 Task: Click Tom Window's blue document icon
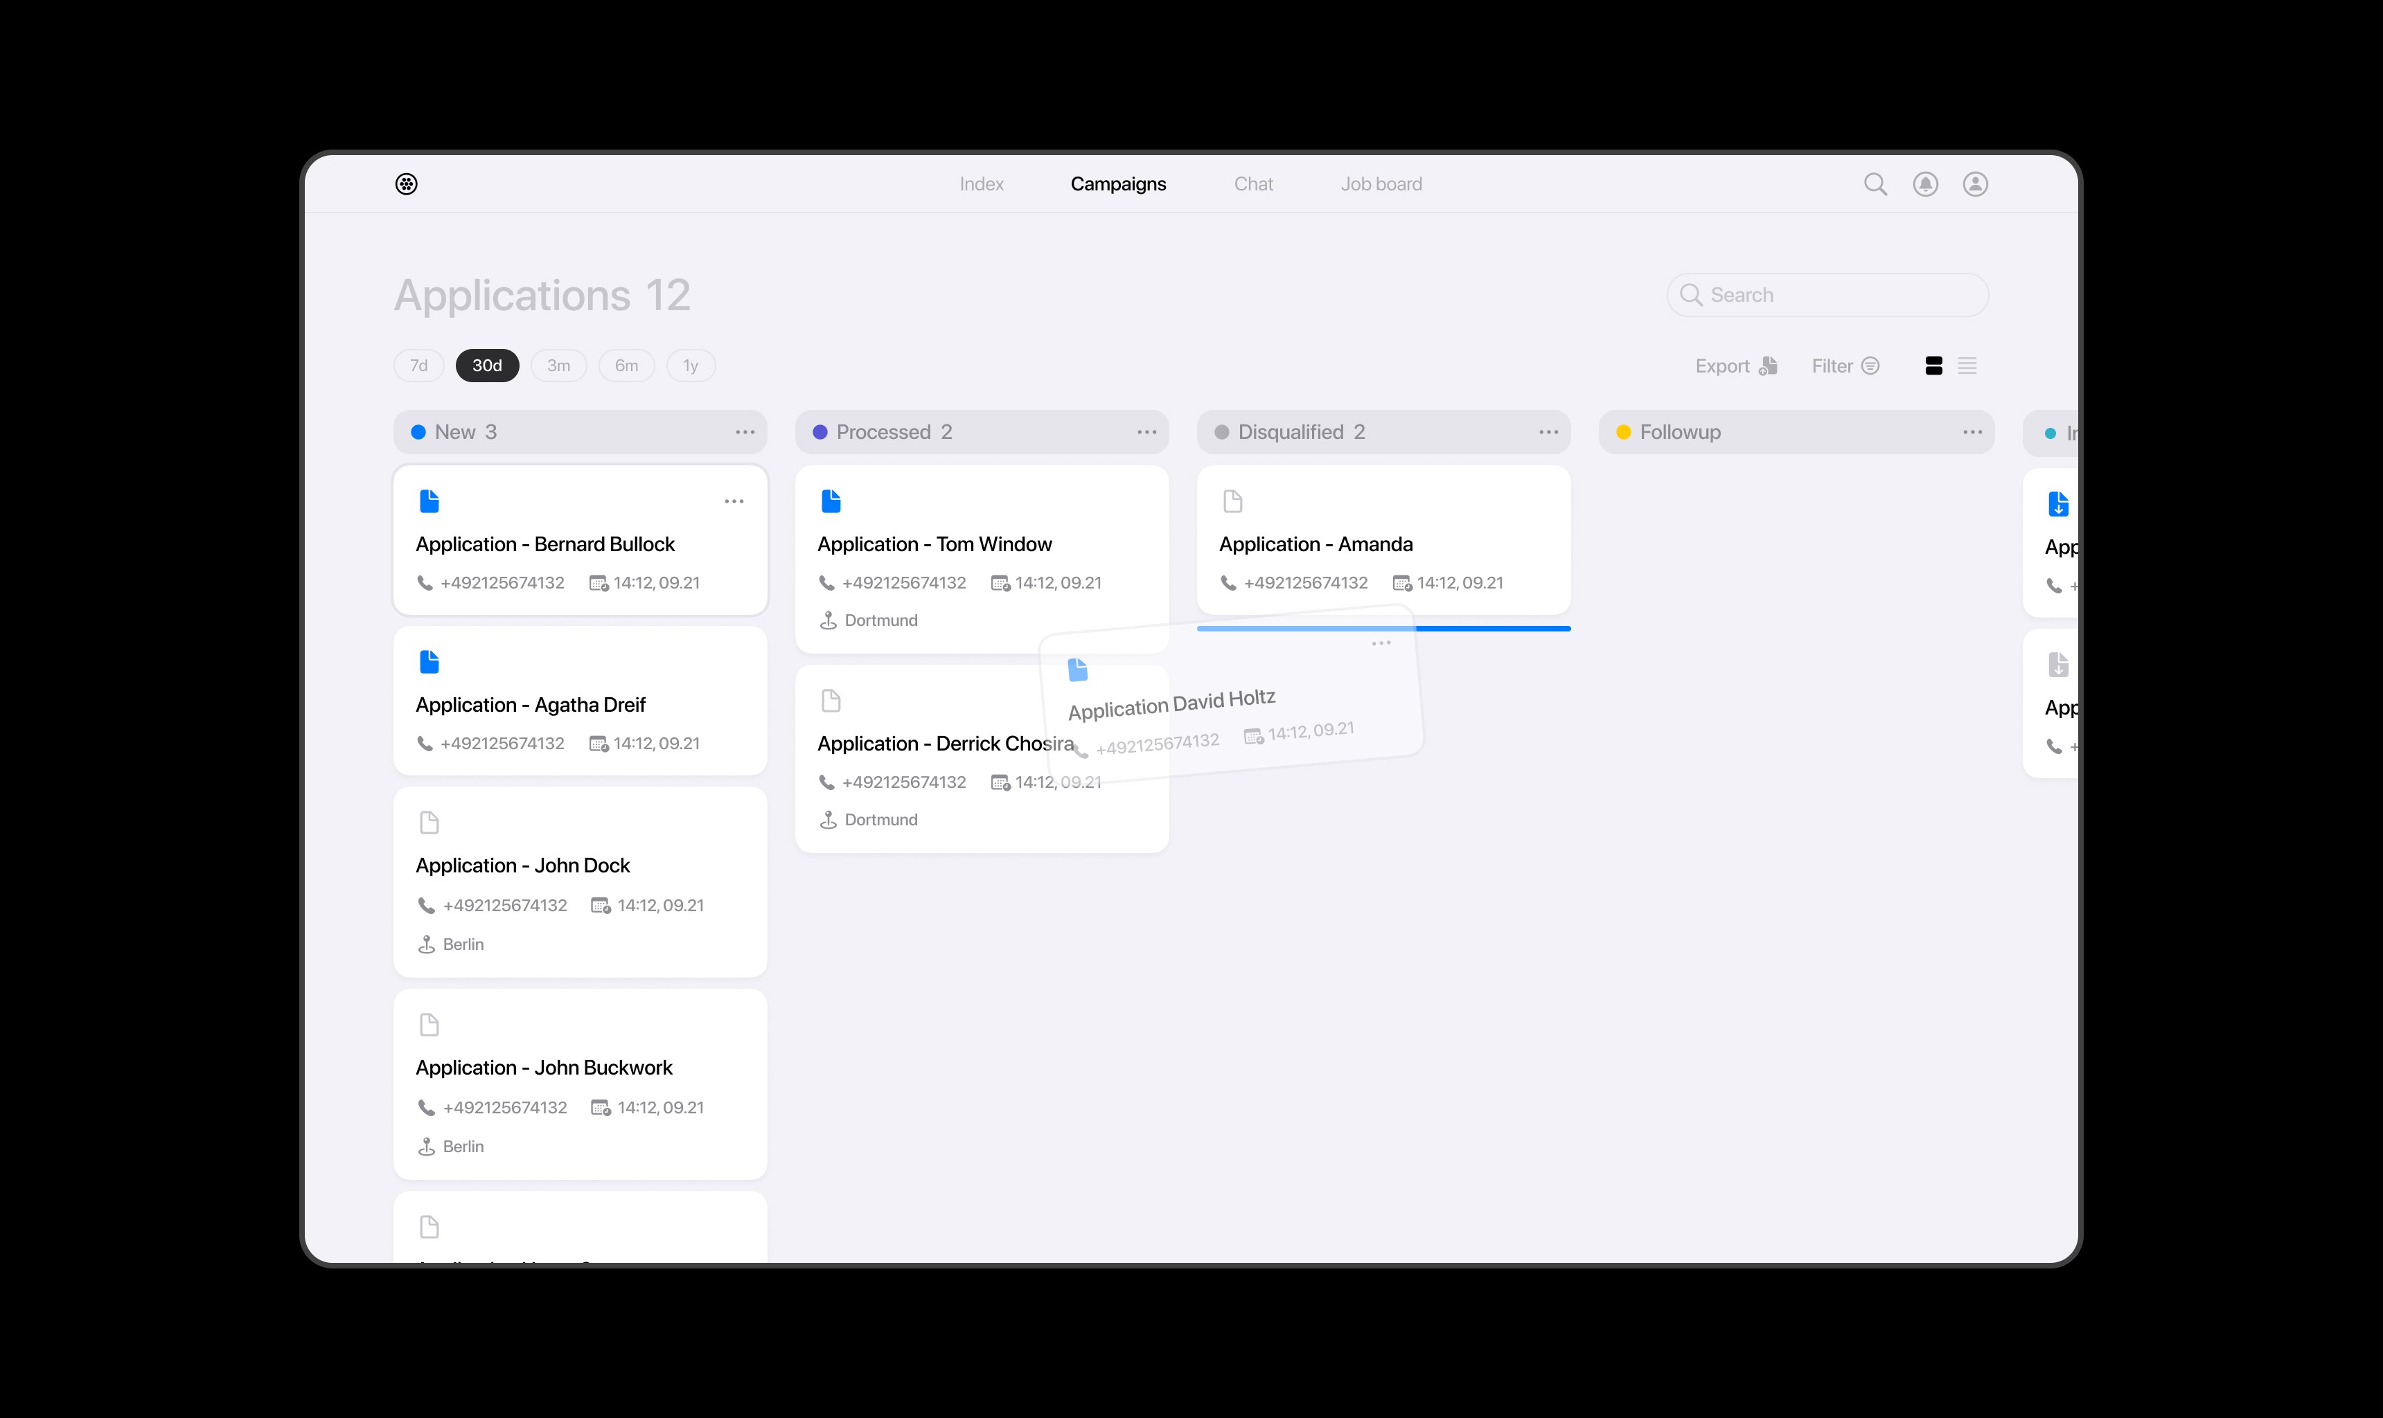pyautogui.click(x=831, y=501)
